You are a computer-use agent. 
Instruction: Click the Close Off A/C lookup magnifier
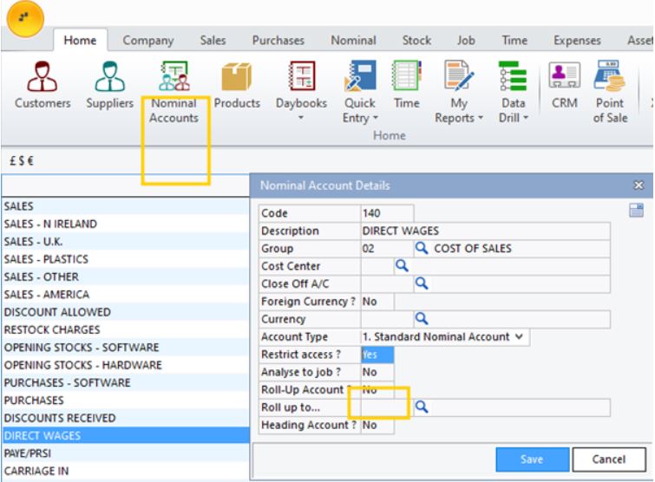coord(422,283)
